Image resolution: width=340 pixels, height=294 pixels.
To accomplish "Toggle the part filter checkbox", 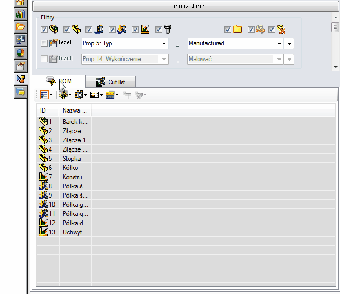I will tap(66, 30).
